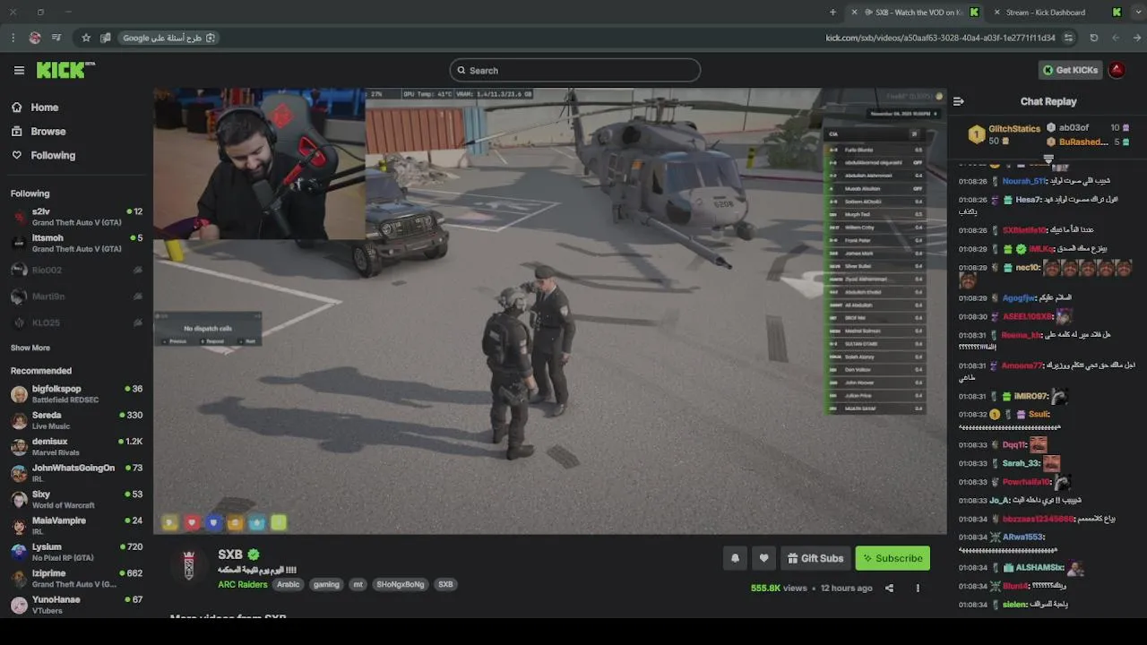Select the SXB tag chip
Screen dimensions: 1147x645
[445, 584]
